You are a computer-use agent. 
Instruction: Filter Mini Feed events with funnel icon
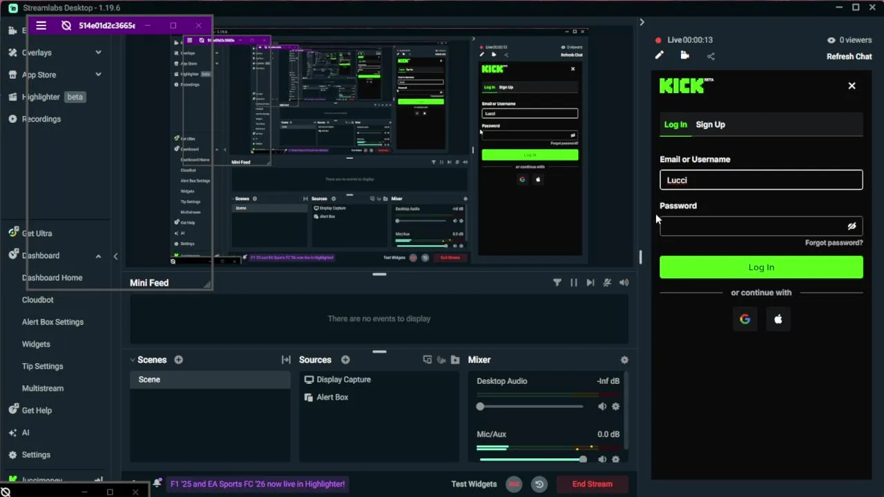tap(557, 282)
